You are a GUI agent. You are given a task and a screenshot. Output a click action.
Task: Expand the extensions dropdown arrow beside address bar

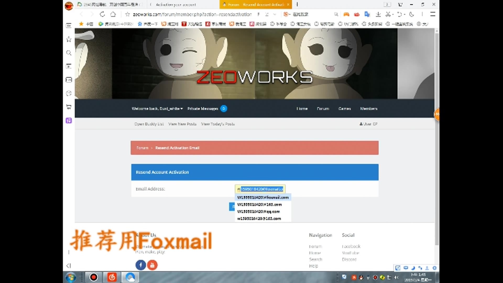point(274,14)
